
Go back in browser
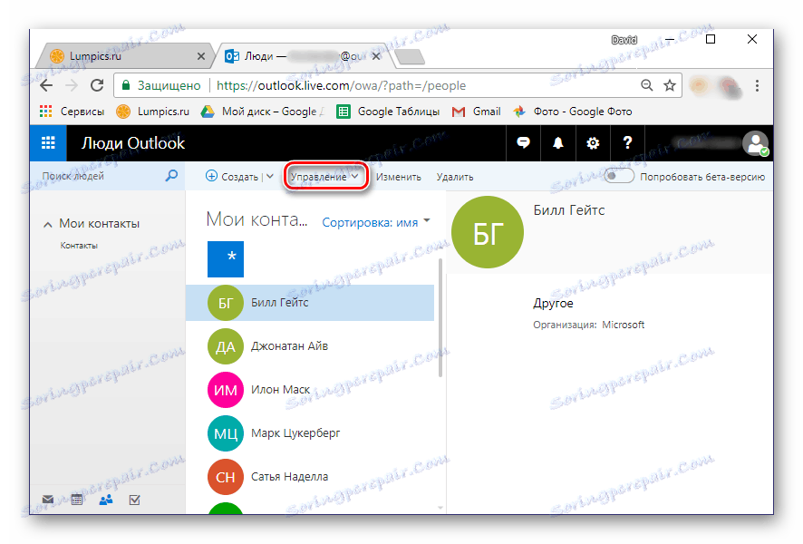46,85
